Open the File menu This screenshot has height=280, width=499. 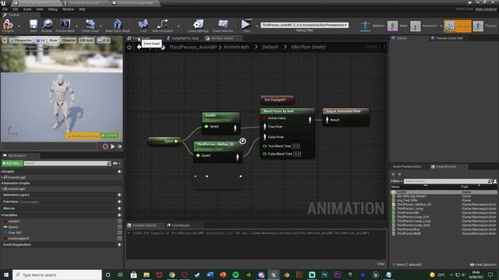[5, 9]
